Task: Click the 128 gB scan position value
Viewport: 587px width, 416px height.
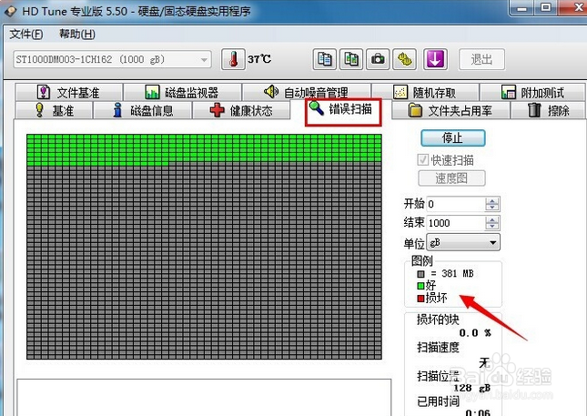Action: coord(472,388)
